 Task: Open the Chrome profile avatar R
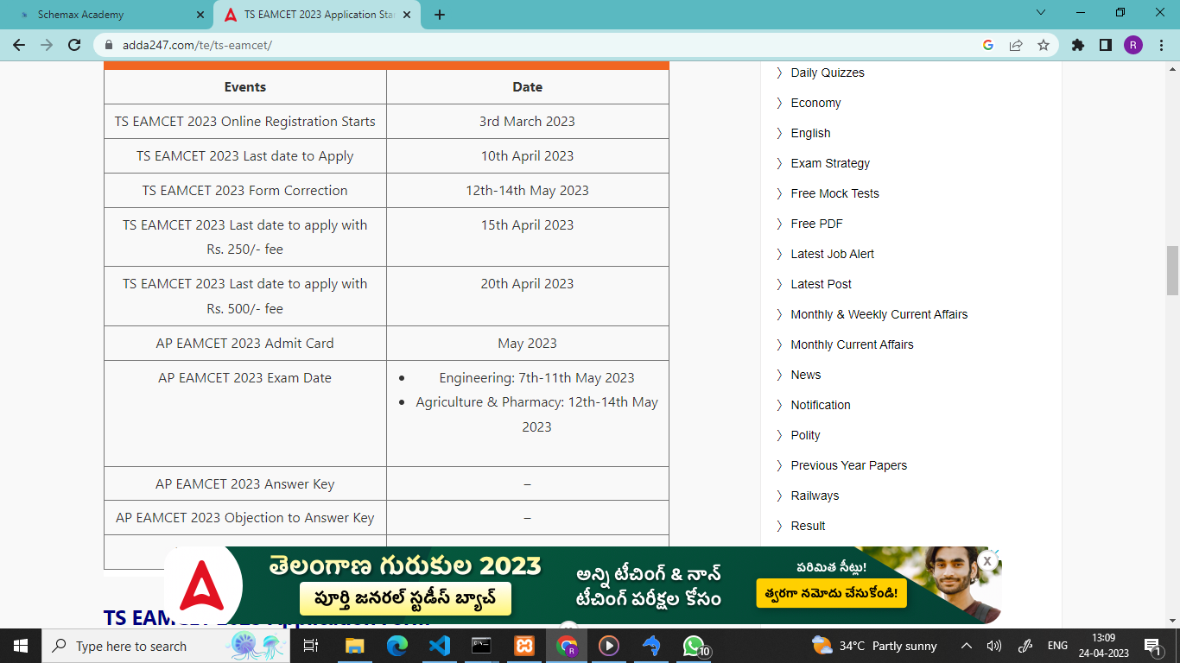coord(1133,45)
